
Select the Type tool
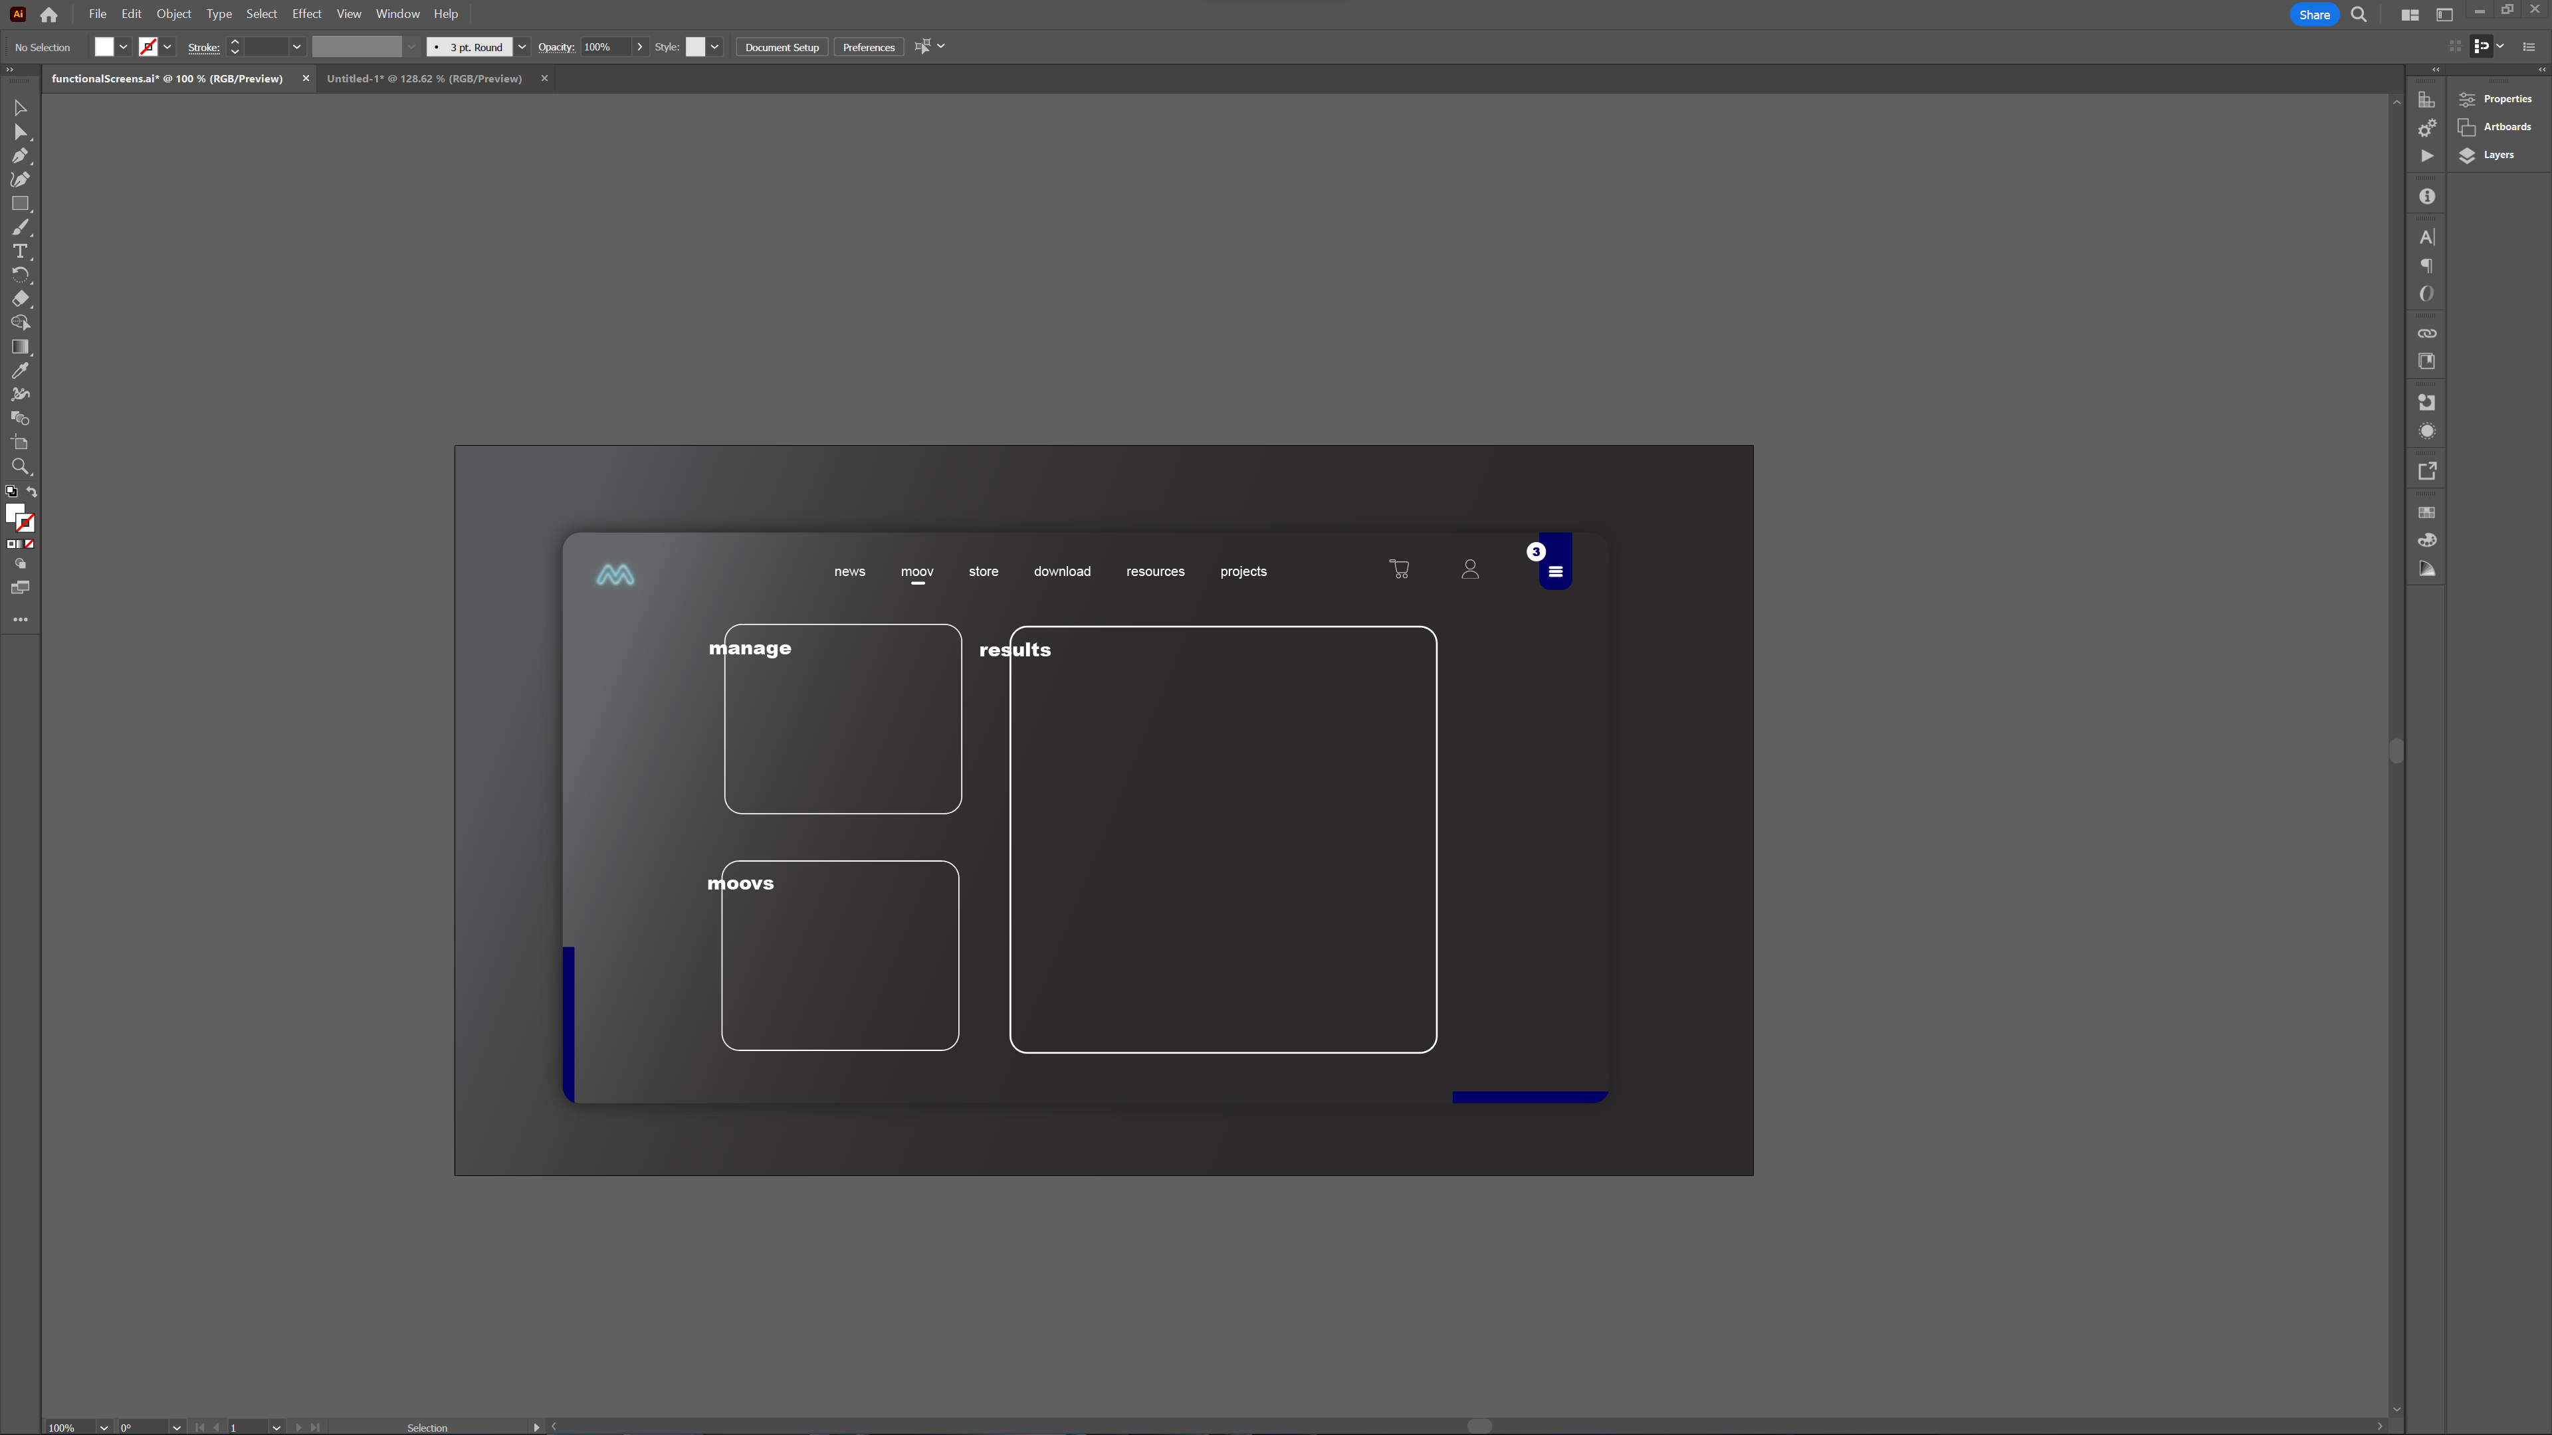(20, 252)
